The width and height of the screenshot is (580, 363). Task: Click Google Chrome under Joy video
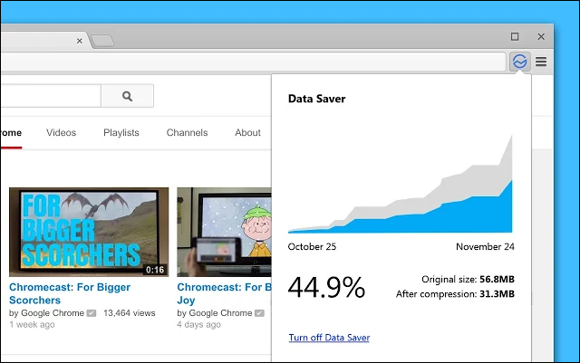pyautogui.click(x=220, y=313)
